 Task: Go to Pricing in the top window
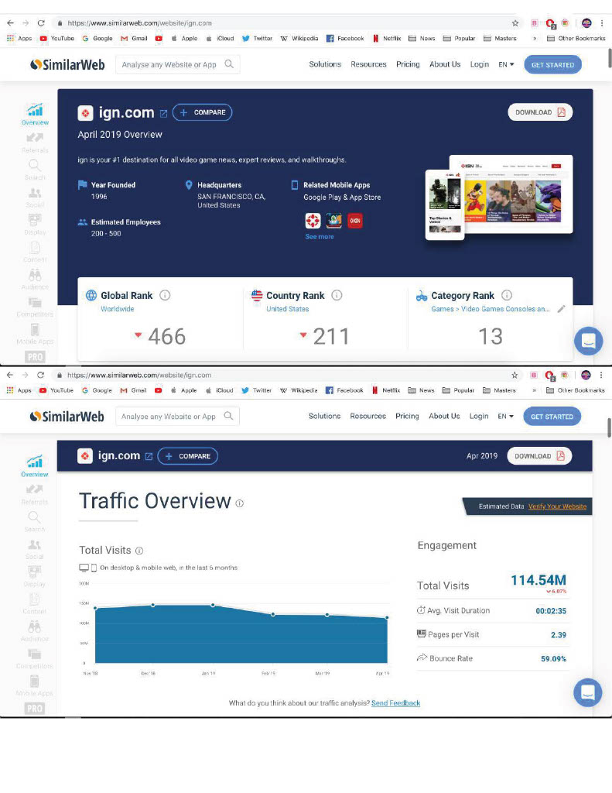408,64
